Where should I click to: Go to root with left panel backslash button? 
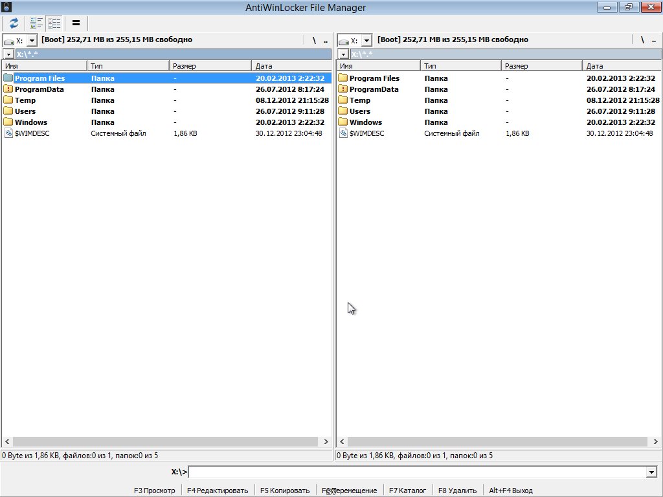pyautogui.click(x=314, y=40)
